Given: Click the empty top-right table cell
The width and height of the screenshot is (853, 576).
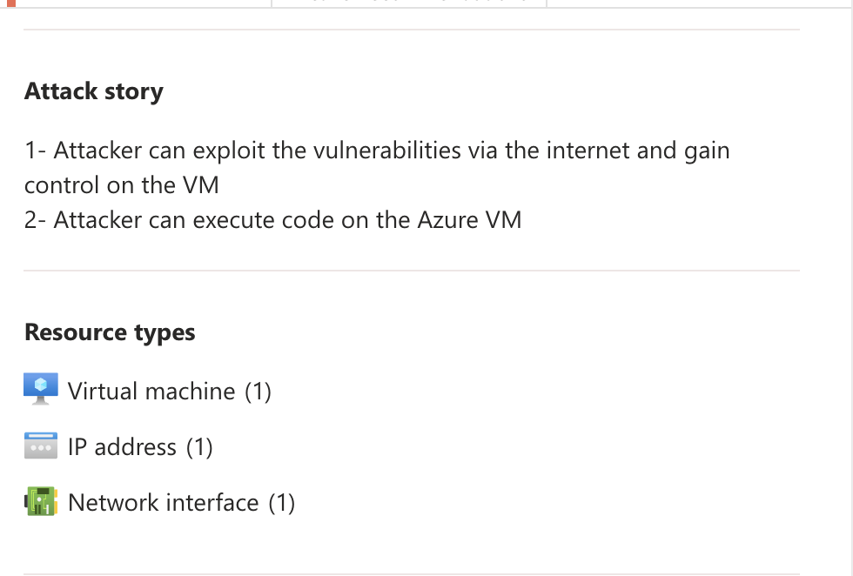Looking at the screenshot, I should 696,3.
